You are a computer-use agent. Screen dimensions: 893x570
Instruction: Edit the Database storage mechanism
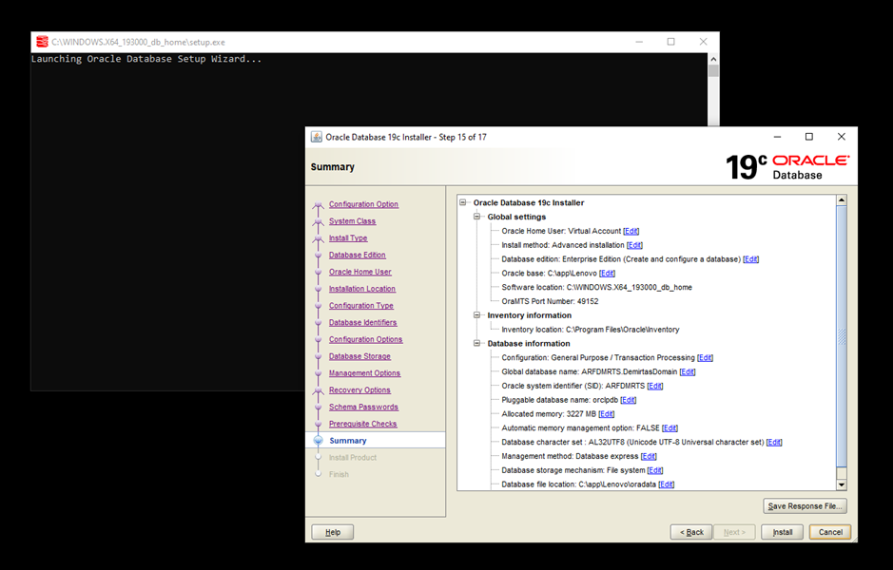[655, 470]
